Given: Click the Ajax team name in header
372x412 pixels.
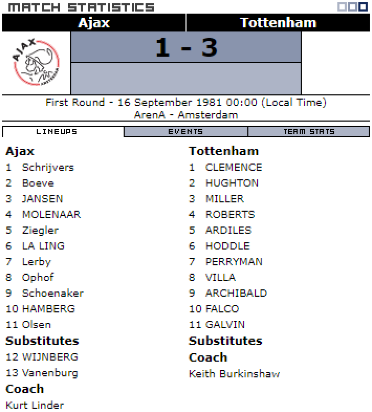Looking at the screenshot, I should pyautogui.click(x=94, y=23).
